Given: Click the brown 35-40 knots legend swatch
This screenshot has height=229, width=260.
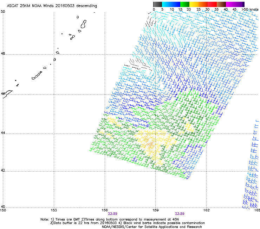Looking at the screenshot, I should tap(221, 4).
